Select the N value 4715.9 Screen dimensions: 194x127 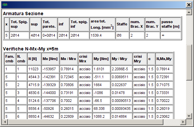tap(34, 85)
